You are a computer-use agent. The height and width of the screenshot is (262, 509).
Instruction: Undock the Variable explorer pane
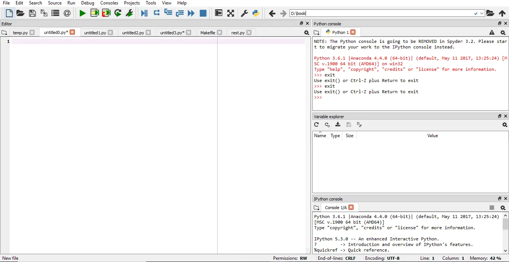tap(500, 116)
